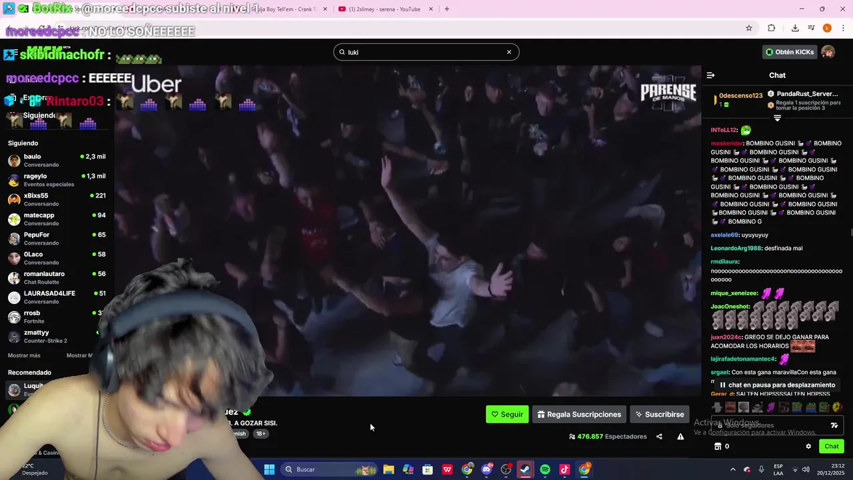Open the Chrome profile 'K' avatar
This screenshot has width=853, height=480.
point(827,28)
